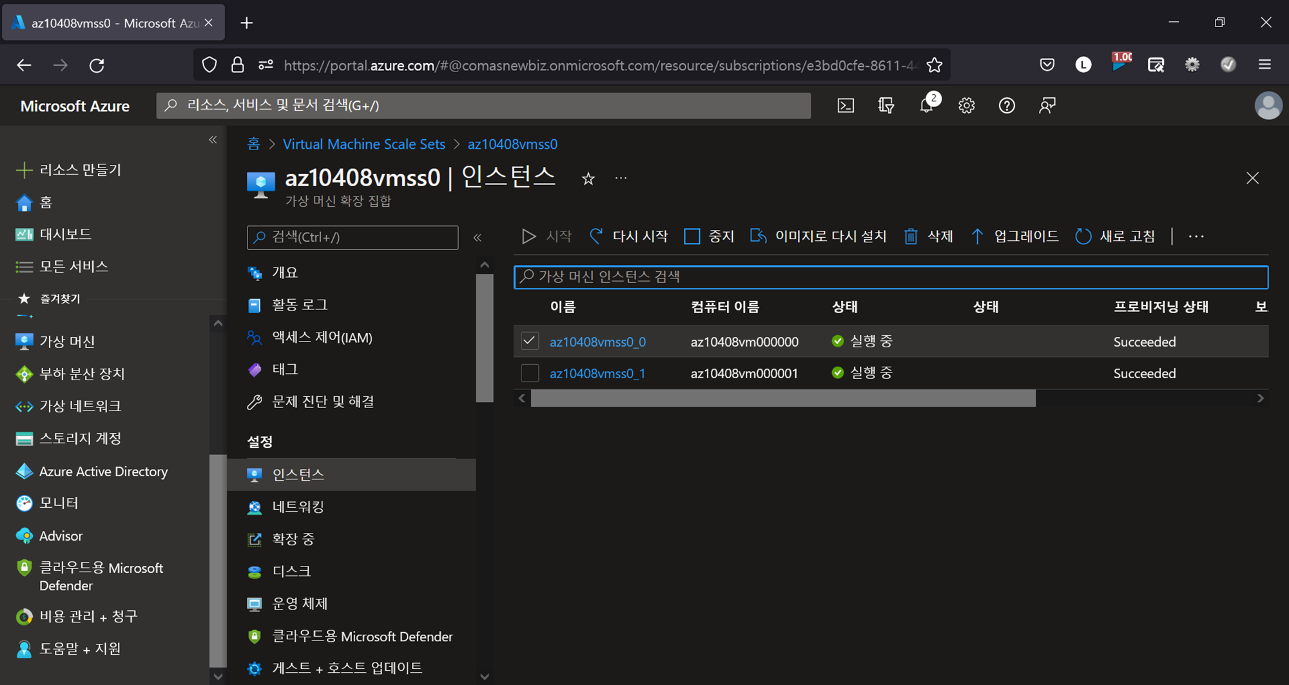This screenshot has height=685, width=1289.
Task: Select 인스턴스 (Instances) menu item
Action: point(351,474)
